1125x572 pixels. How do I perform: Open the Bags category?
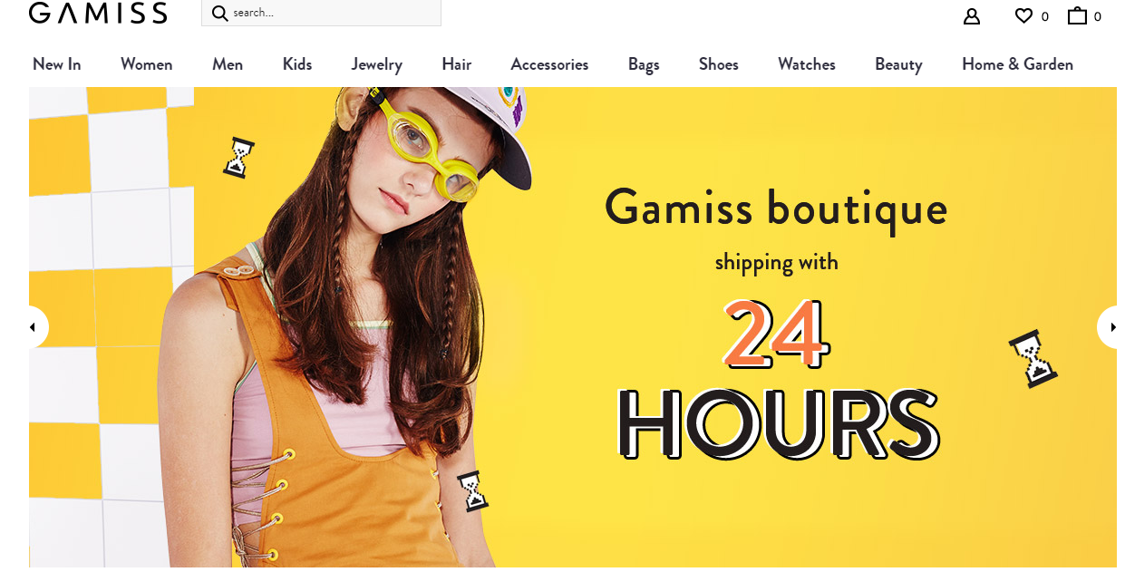tap(644, 64)
